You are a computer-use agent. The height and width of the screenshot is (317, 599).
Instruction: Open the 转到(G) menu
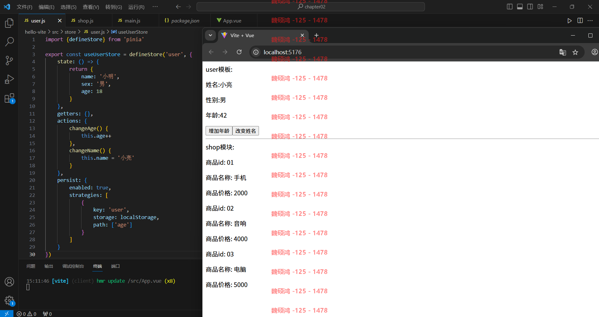pos(114,7)
